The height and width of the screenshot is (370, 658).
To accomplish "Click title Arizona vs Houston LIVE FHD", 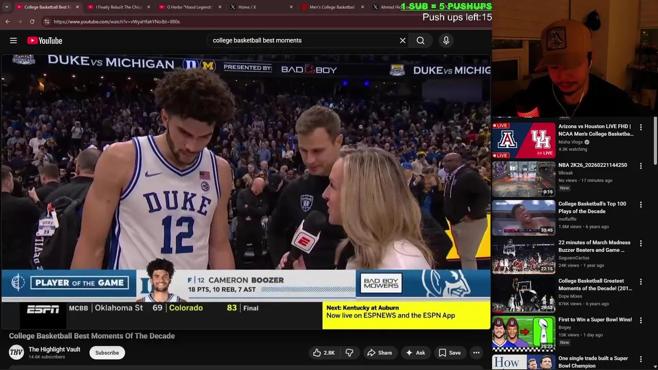I will click(596, 130).
